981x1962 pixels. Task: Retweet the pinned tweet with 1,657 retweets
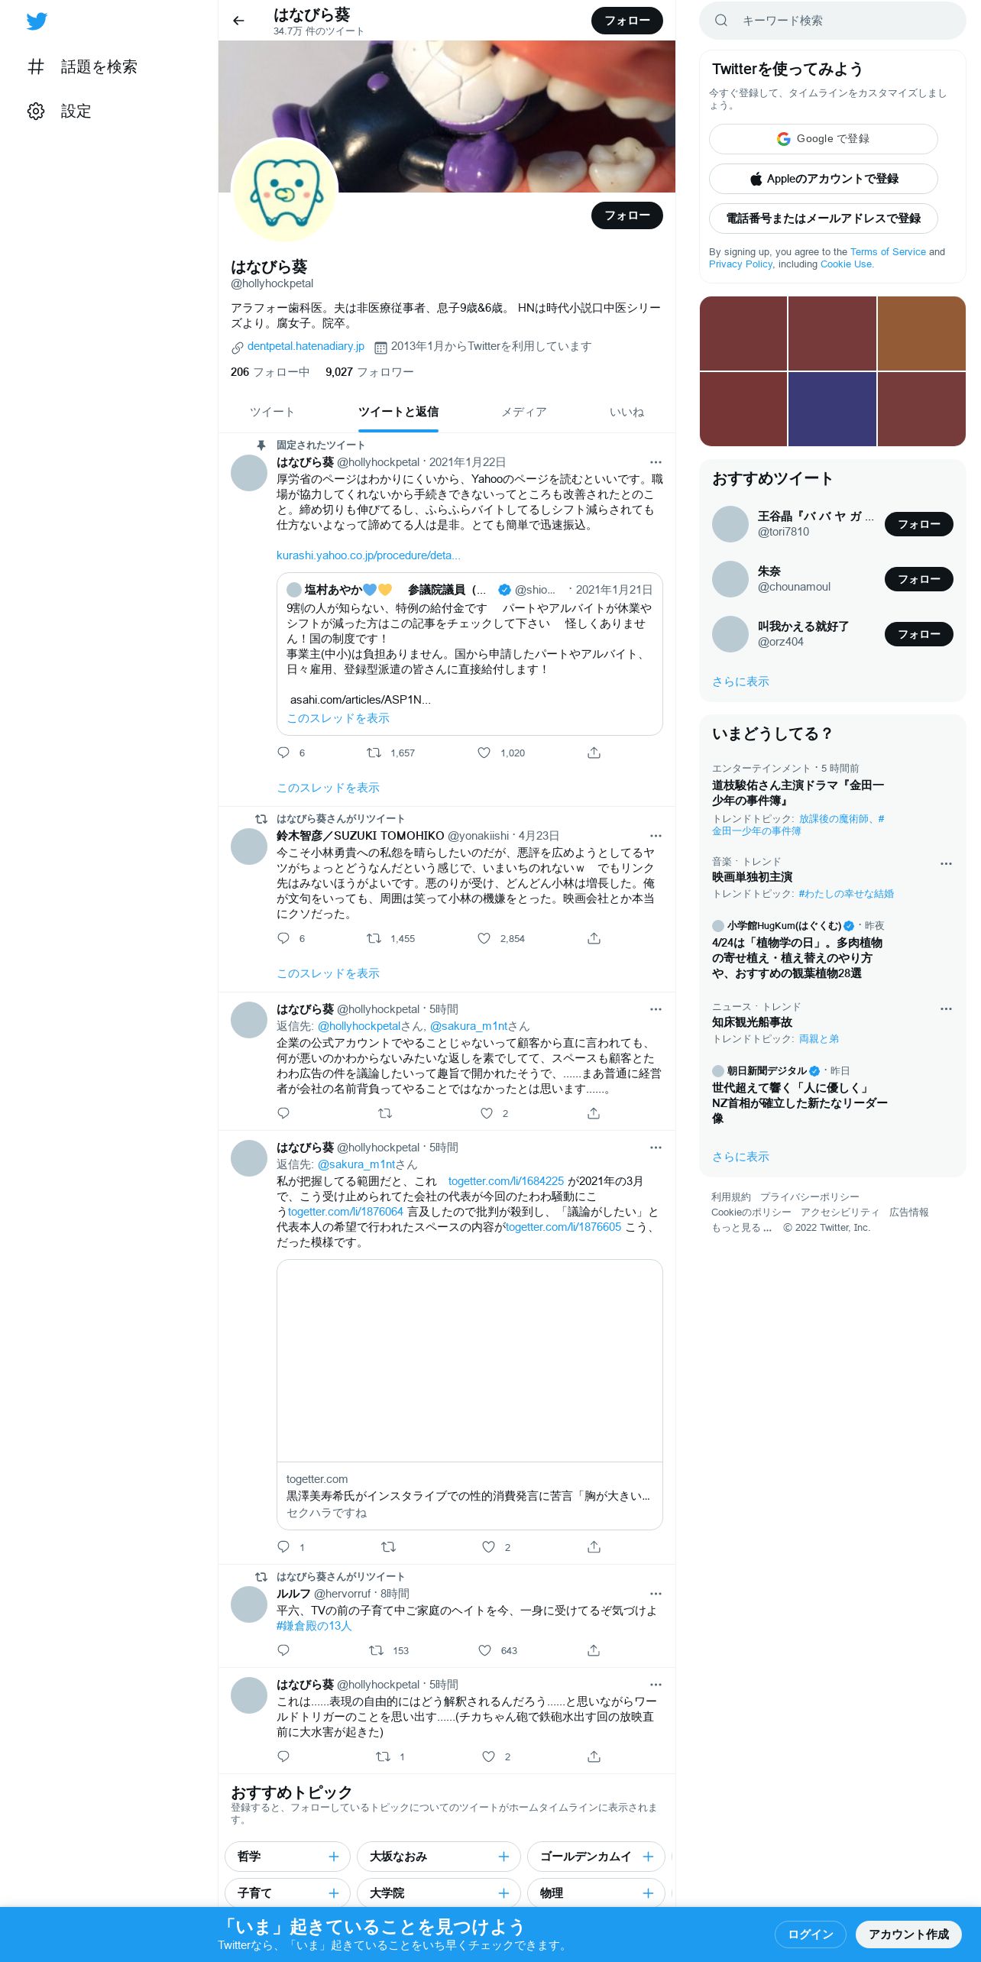pos(374,753)
